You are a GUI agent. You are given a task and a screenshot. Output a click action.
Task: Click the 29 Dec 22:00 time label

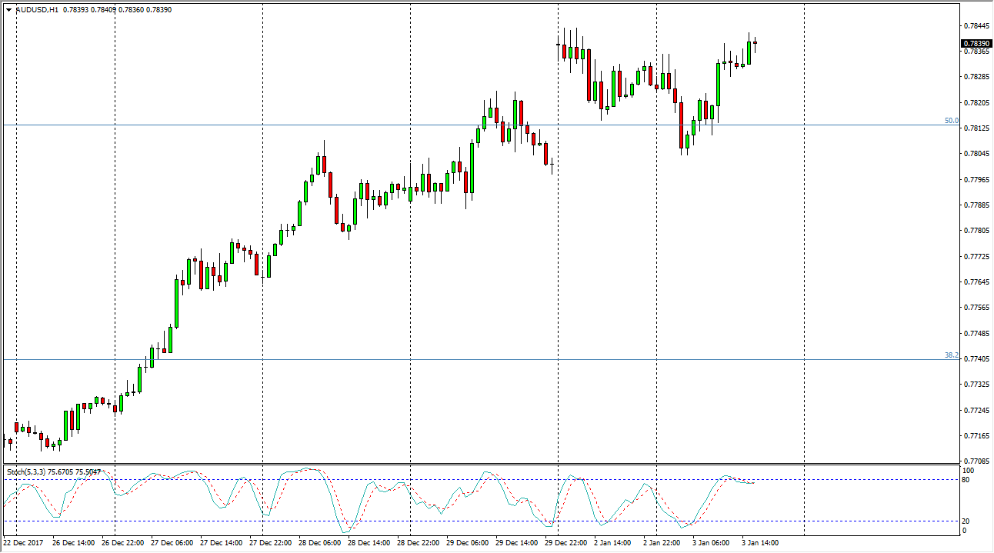click(x=566, y=542)
